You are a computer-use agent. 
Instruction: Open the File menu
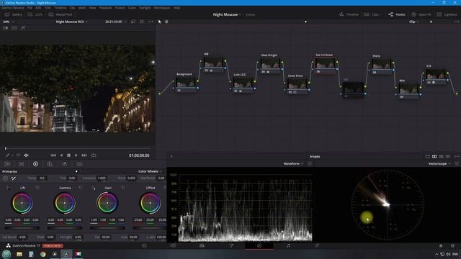pyautogui.click(x=30, y=8)
